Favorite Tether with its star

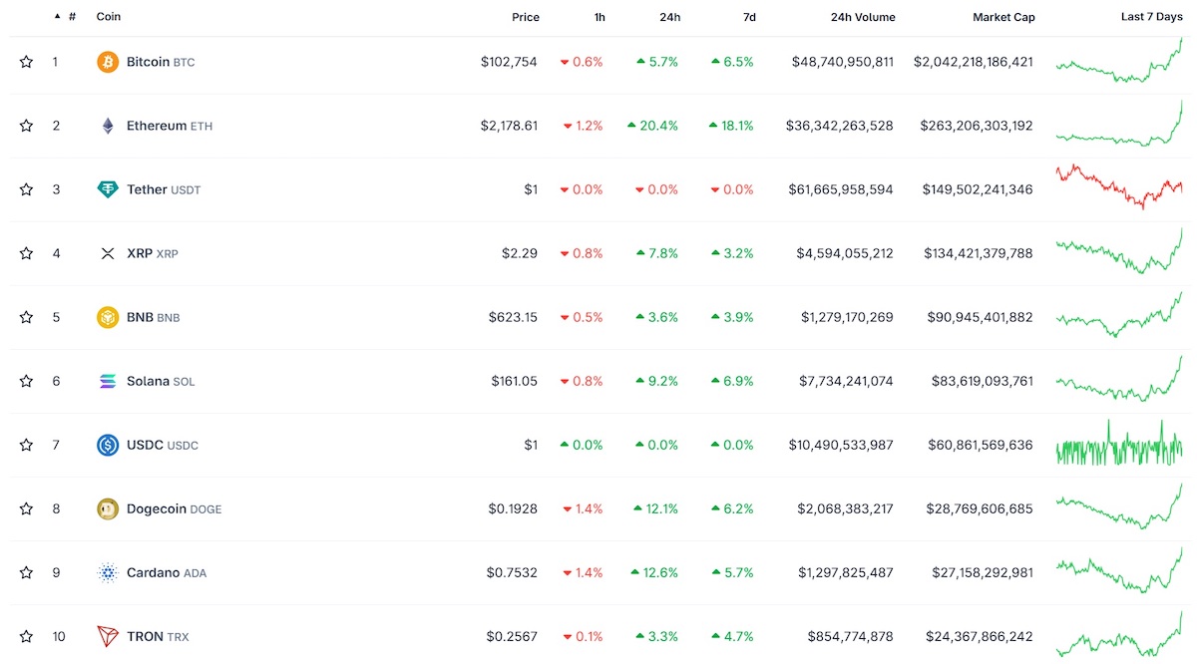tap(26, 189)
